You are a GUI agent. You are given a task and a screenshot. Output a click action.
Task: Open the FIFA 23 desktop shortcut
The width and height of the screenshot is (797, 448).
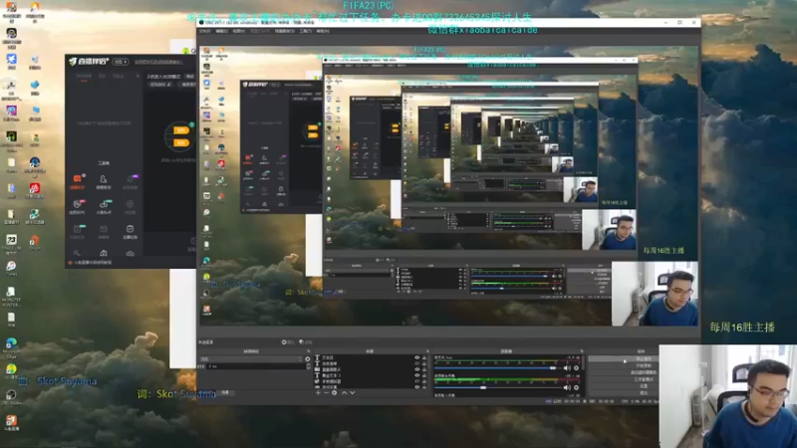pyautogui.click(x=11, y=242)
